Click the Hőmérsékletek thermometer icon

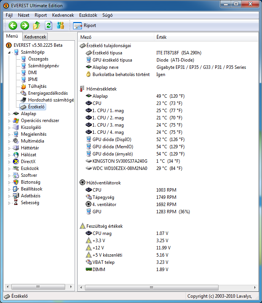pos(82,89)
